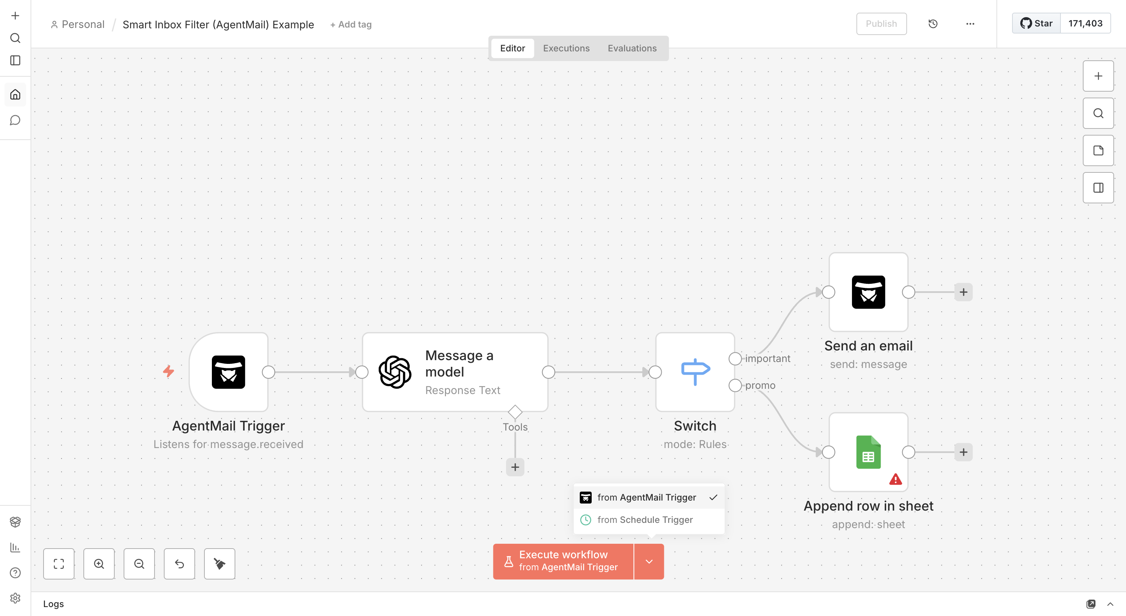Choose from AgentMail Trigger option
This screenshot has height=616, width=1126.
point(649,497)
